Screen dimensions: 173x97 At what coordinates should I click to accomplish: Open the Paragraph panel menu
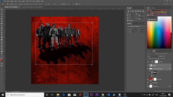pyautogui.click(x=145, y=8)
